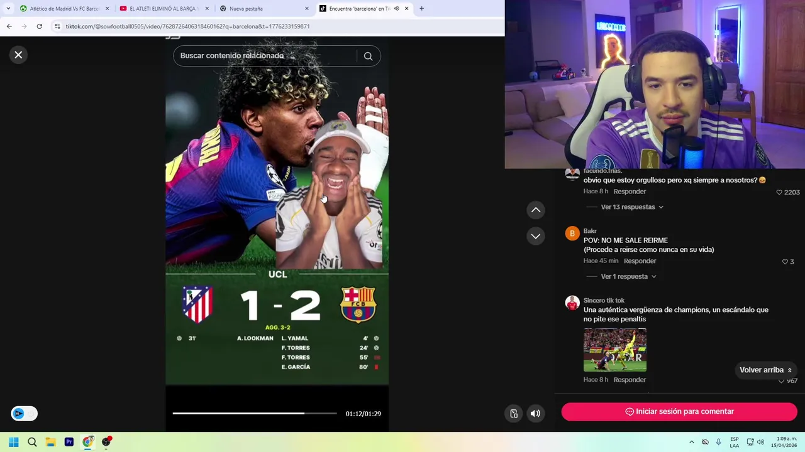Screen dimensions: 805x452
Task: Like Bakr's comment with heart icon
Action: (785, 261)
